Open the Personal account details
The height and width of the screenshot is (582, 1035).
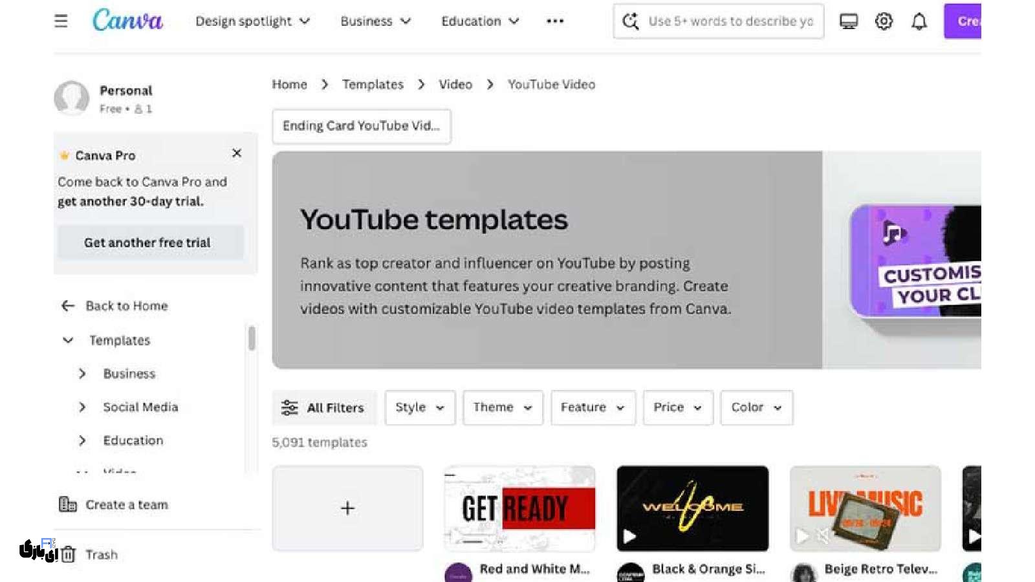[x=126, y=99]
